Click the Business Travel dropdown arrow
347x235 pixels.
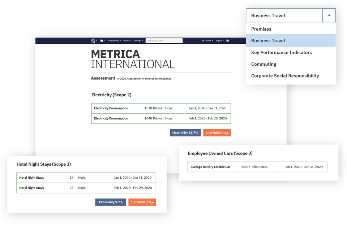point(329,15)
